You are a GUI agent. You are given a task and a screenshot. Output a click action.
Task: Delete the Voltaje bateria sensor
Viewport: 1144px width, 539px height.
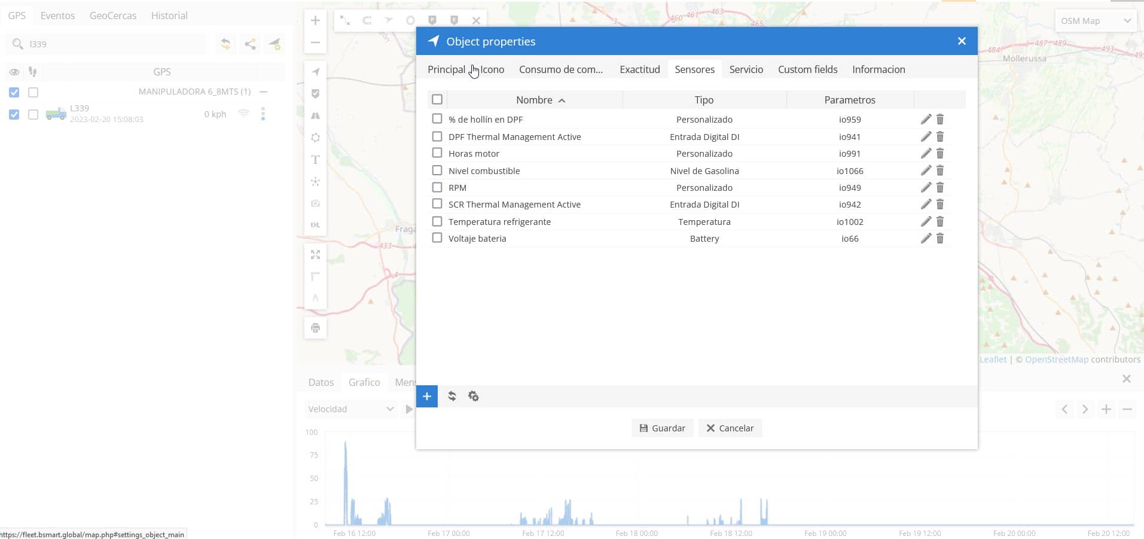[x=940, y=238]
